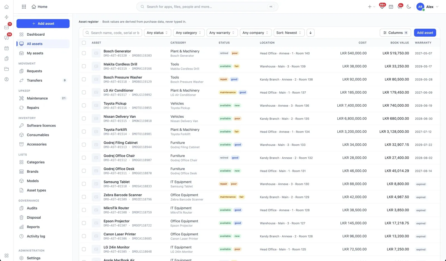Toggle dark mode moon icon

click(409, 7)
